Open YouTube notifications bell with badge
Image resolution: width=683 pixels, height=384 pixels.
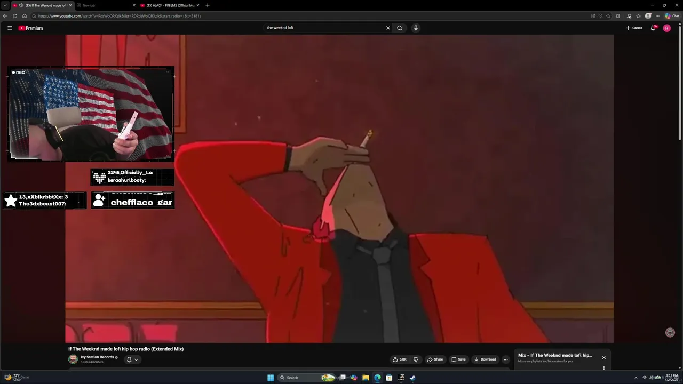[x=653, y=28]
